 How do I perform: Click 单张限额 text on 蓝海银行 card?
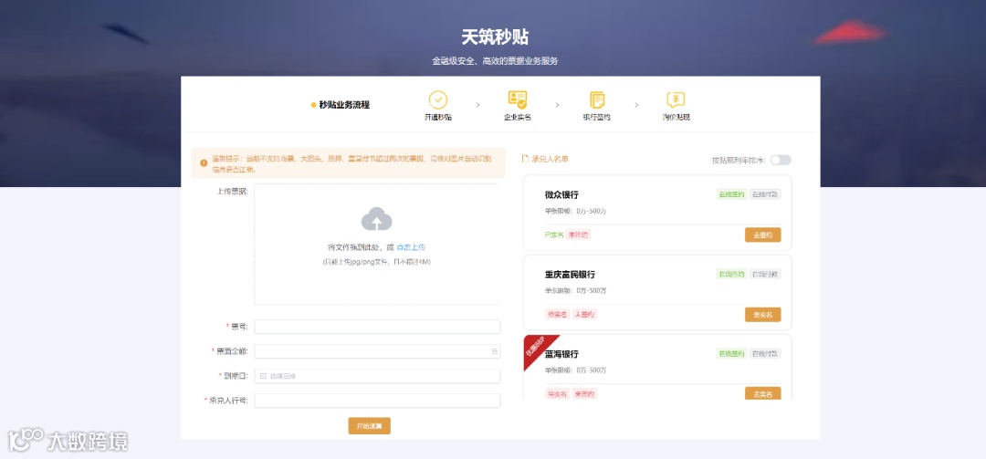(x=575, y=370)
